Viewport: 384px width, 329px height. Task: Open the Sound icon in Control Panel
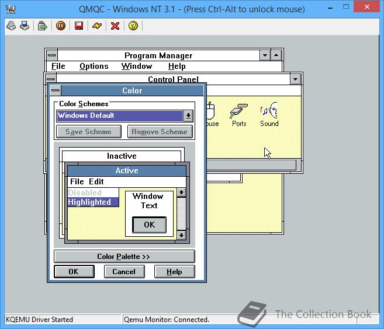[x=269, y=115]
